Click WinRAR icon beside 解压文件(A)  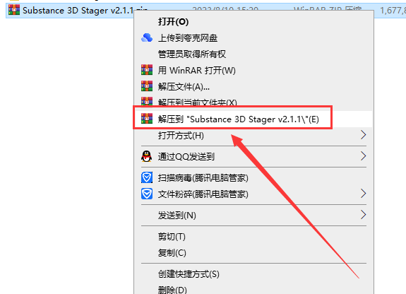click(x=147, y=86)
